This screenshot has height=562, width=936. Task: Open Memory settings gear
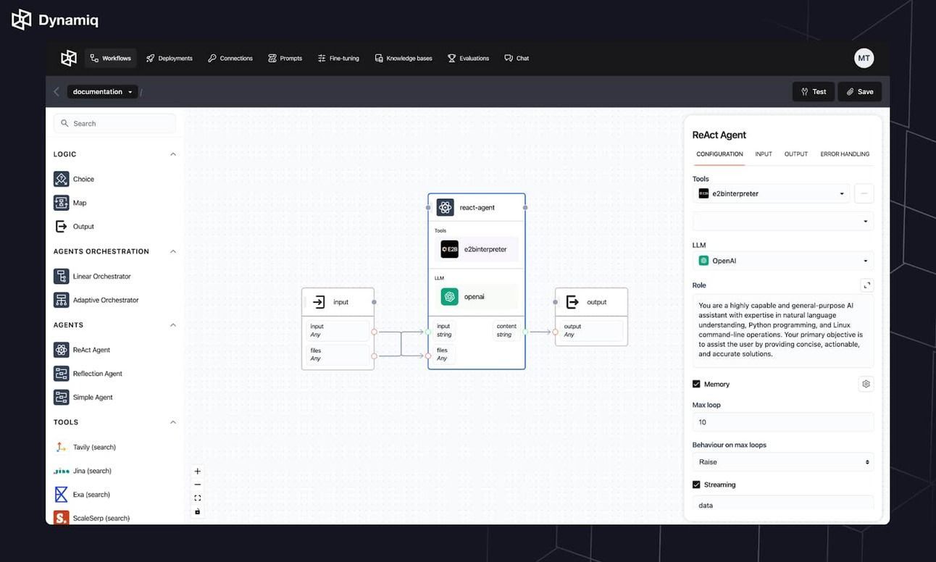(866, 384)
